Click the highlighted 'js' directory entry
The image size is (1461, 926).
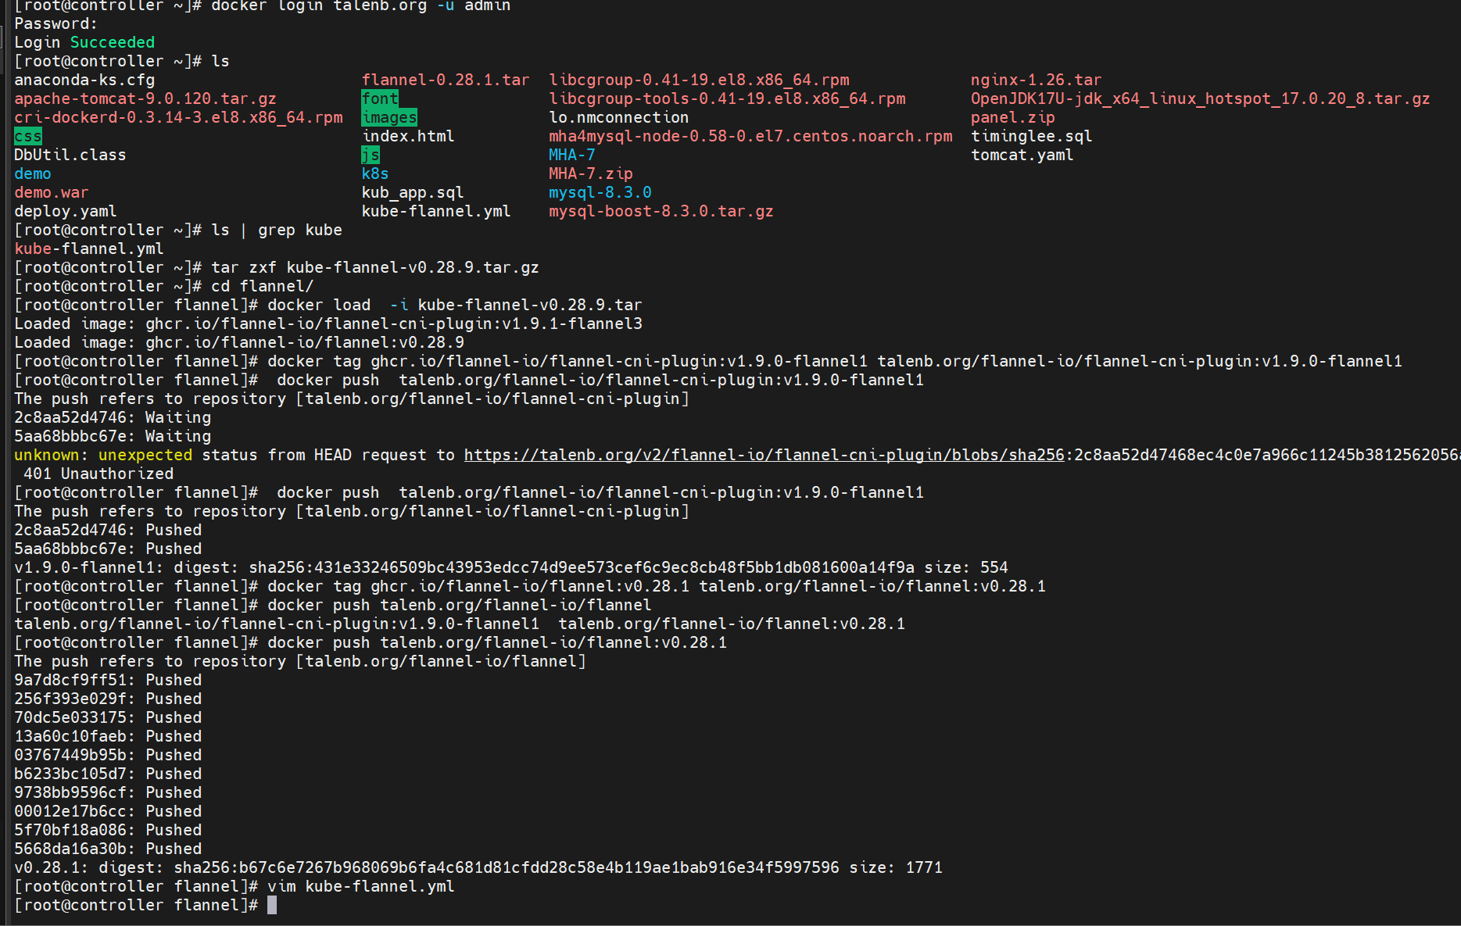371,155
